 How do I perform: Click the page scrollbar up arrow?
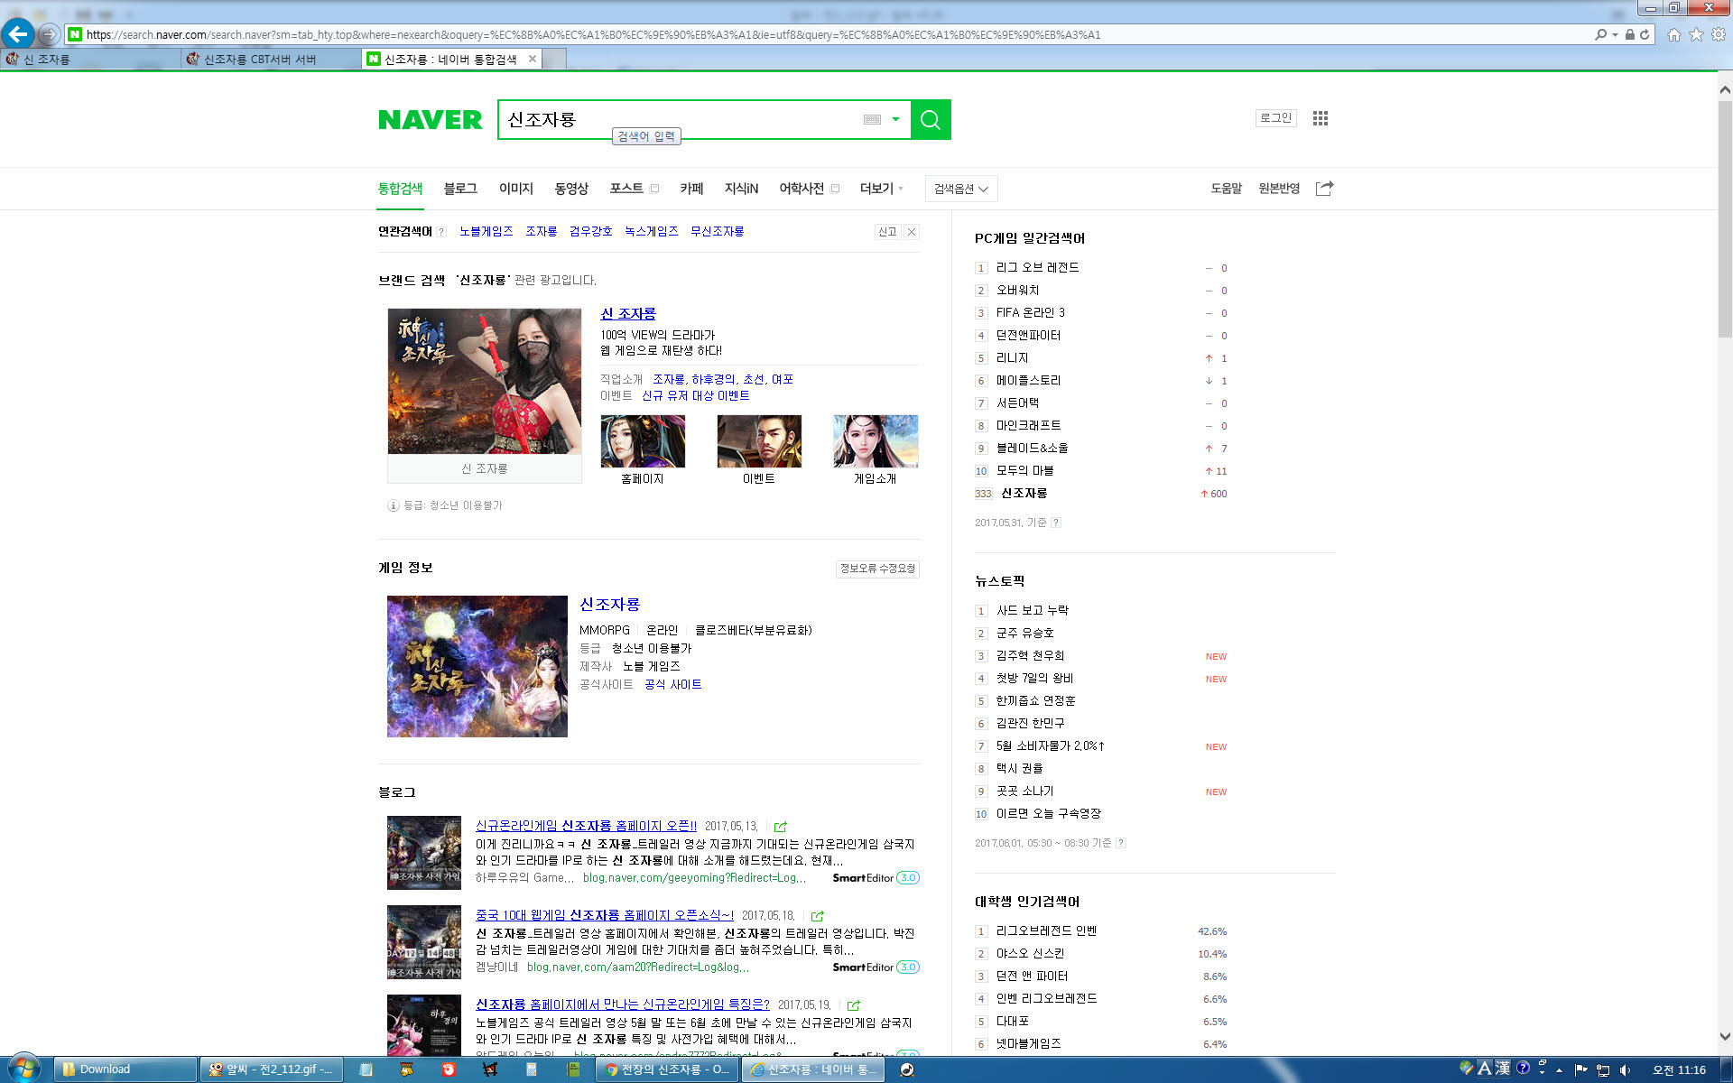1725,89
